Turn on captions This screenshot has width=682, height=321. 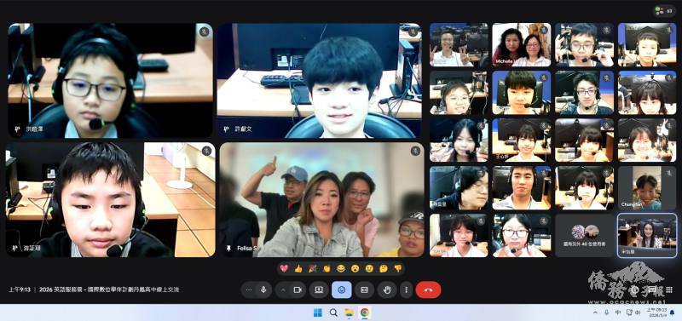coord(365,289)
